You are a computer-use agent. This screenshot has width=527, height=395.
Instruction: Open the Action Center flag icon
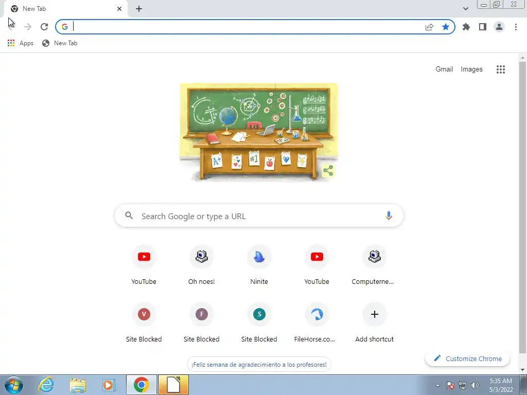point(450,386)
